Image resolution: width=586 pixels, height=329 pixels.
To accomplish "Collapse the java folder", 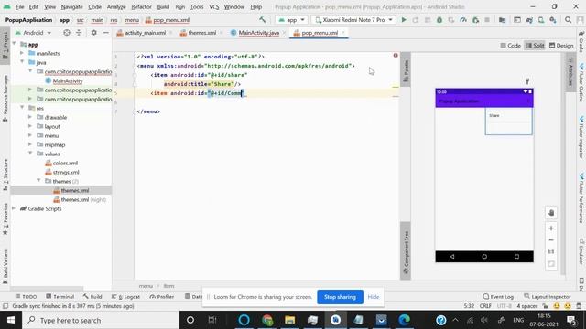I will (x=22, y=62).
